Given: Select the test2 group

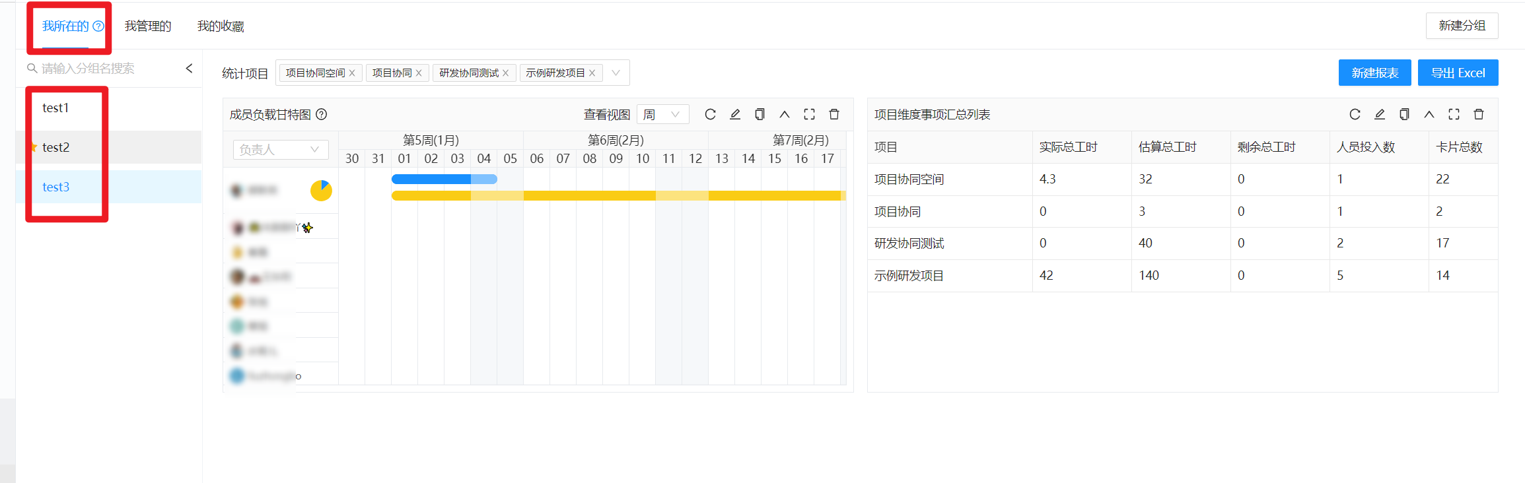Looking at the screenshot, I should pos(109,147).
